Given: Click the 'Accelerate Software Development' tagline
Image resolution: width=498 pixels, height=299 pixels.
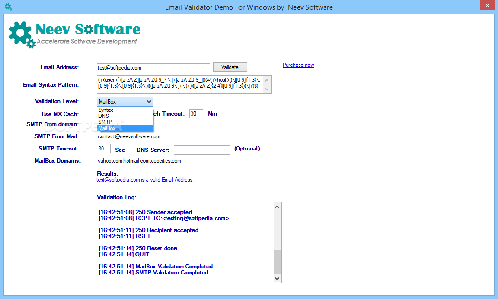Looking at the screenshot, I should tap(87, 41).
